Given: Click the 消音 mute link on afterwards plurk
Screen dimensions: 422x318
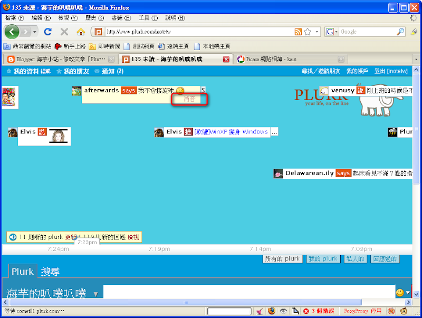Looking at the screenshot, I should click(189, 99).
